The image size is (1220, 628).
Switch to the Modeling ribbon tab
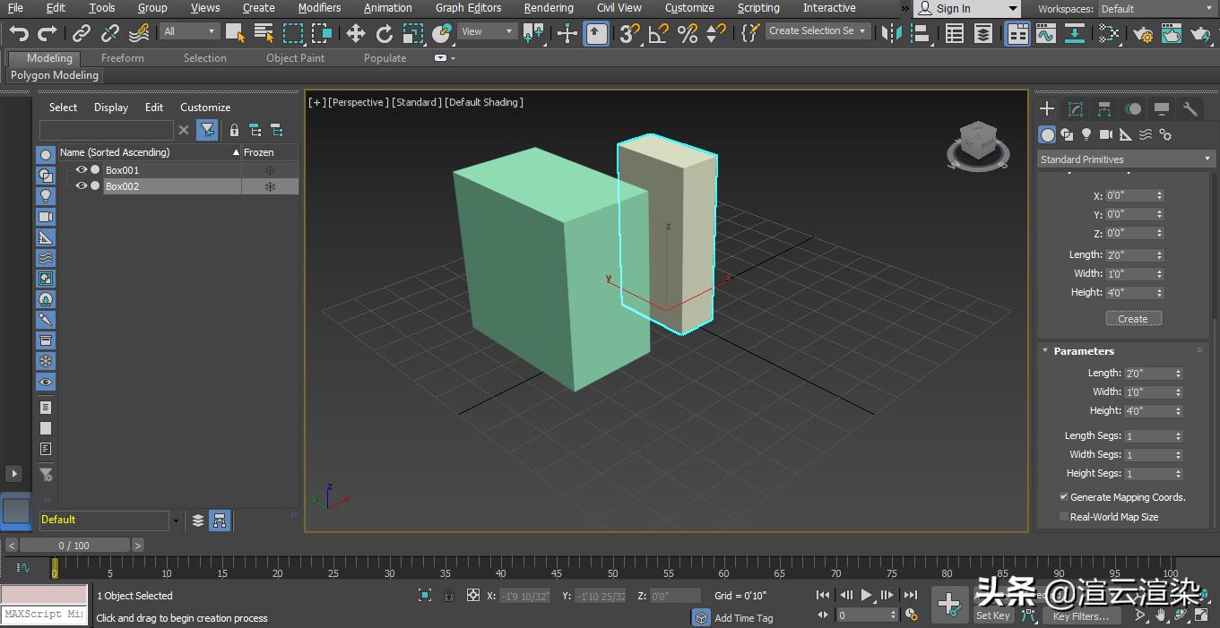[43, 57]
